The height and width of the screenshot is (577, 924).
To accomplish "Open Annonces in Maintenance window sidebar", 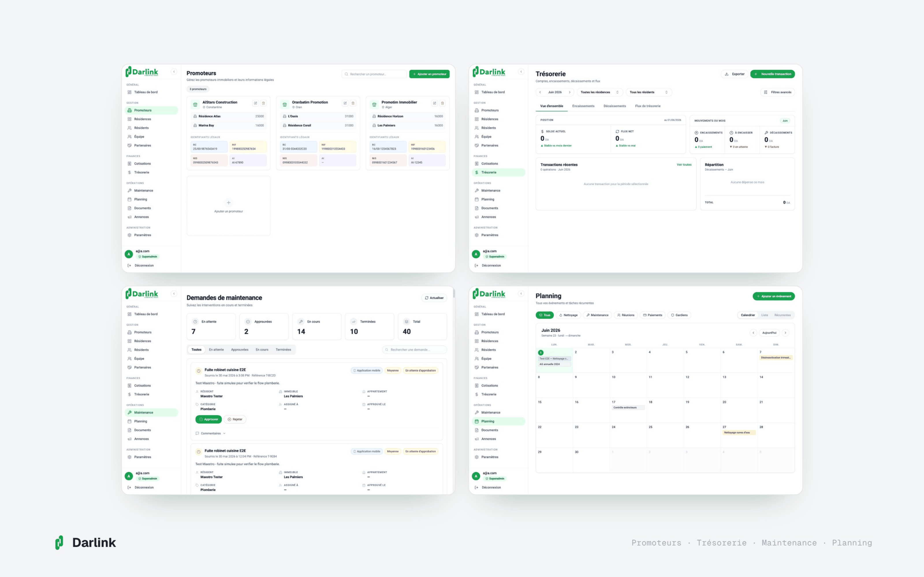I will 151,439.
